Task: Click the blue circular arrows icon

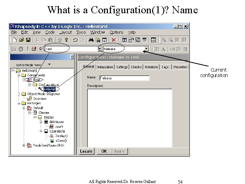Action: click(x=40, y=49)
